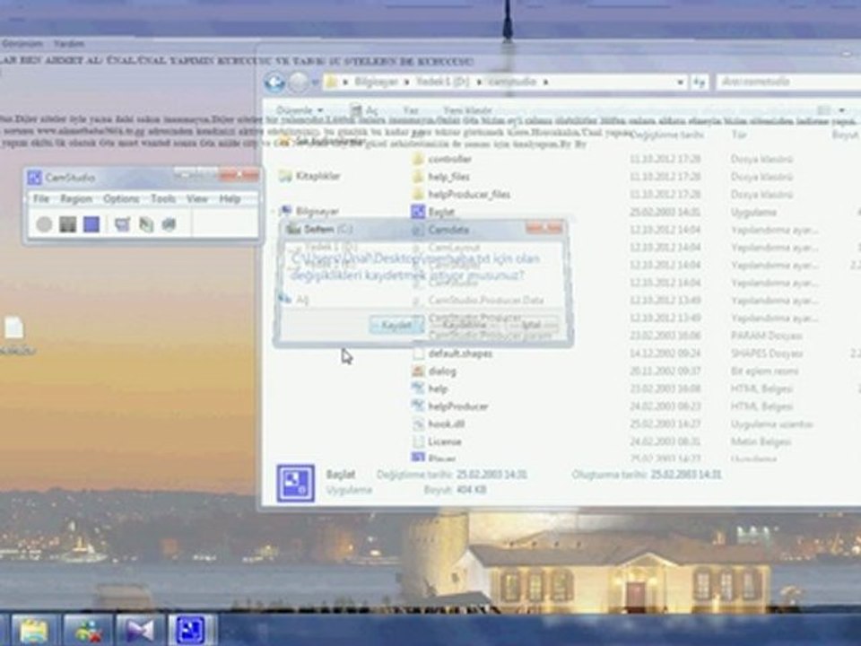861x646 pixels.
Task: Open the address bar history dropdown arrow
Action: [x=681, y=83]
